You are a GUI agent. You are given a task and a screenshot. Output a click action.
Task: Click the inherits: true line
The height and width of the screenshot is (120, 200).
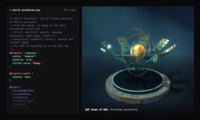(x=22, y=60)
